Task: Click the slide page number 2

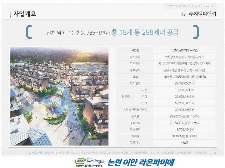Action: click(215, 153)
